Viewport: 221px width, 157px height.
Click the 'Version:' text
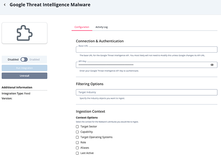(7, 98)
